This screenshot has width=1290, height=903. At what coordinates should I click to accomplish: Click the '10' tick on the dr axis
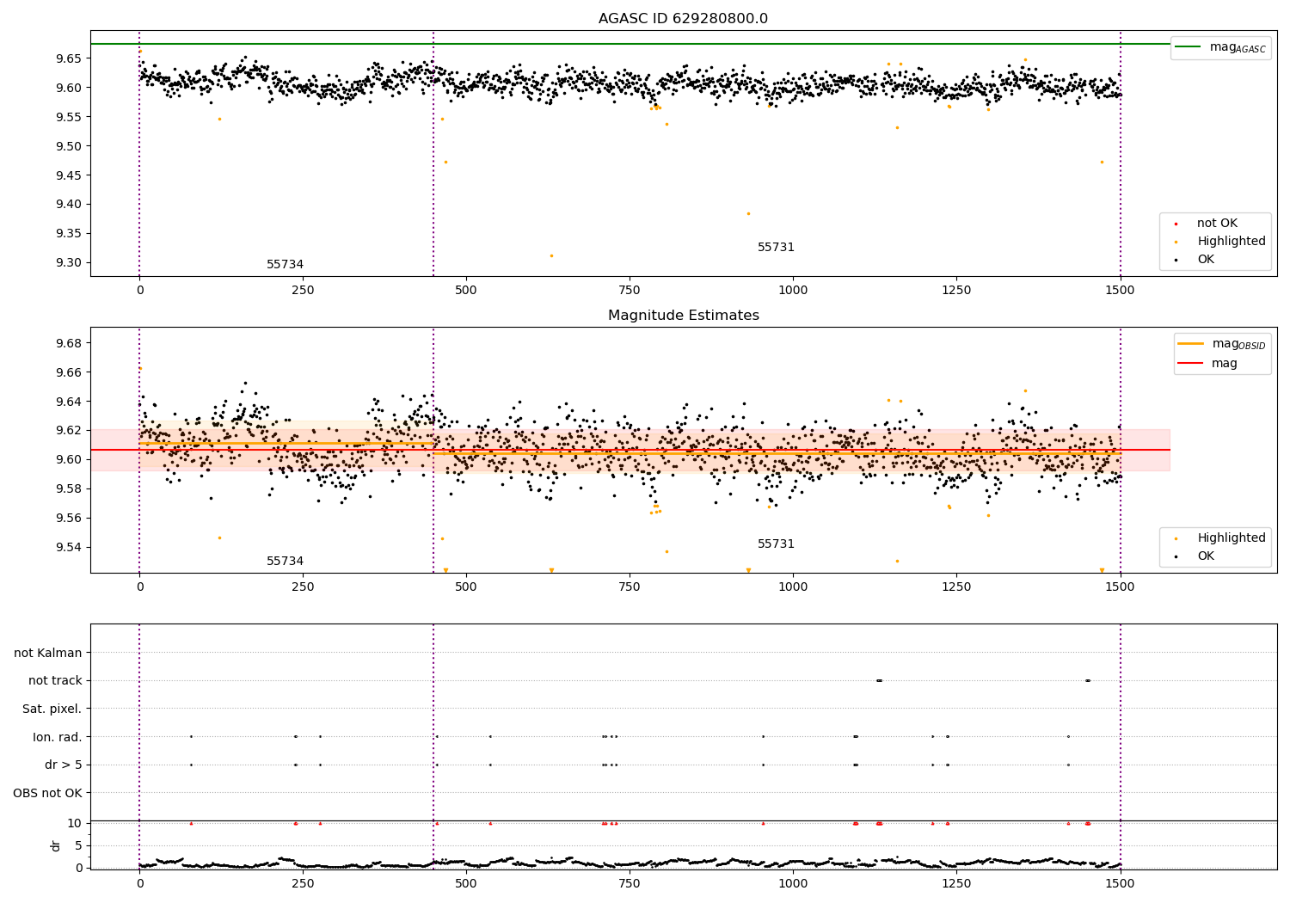(x=75, y=823)
